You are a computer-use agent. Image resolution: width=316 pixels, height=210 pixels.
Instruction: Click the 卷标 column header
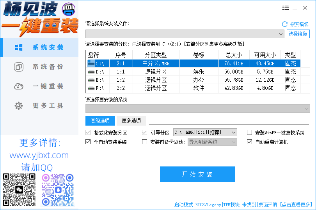[x=199, y=55]
